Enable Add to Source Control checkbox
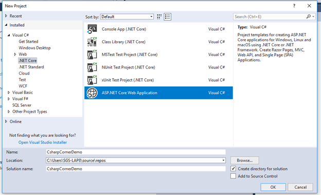The image size is (321, 195). (233, 176)
